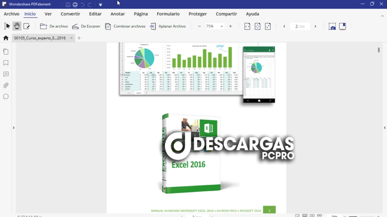This screenshot has height=217, width=387.
Task: Select the Hand pan tool
Action: click(17, 26)
